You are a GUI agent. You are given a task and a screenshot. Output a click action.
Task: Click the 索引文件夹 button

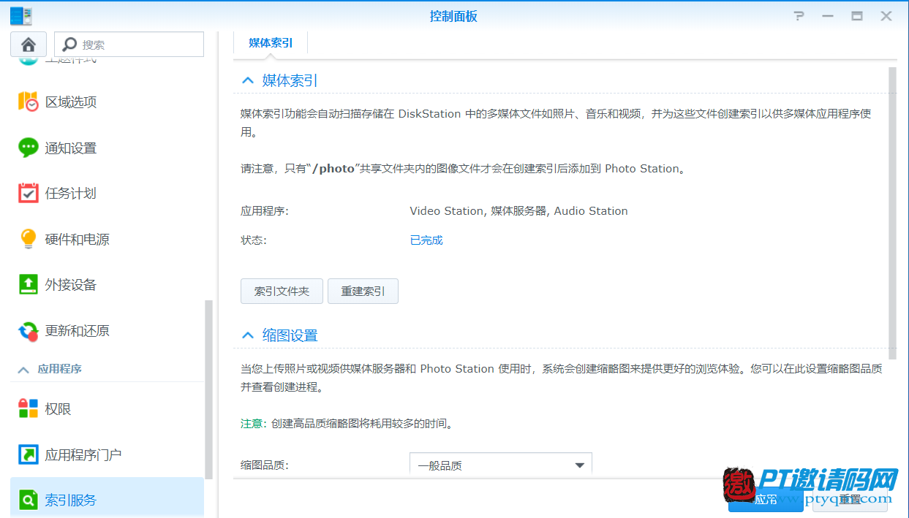click(x=282, y=291)
